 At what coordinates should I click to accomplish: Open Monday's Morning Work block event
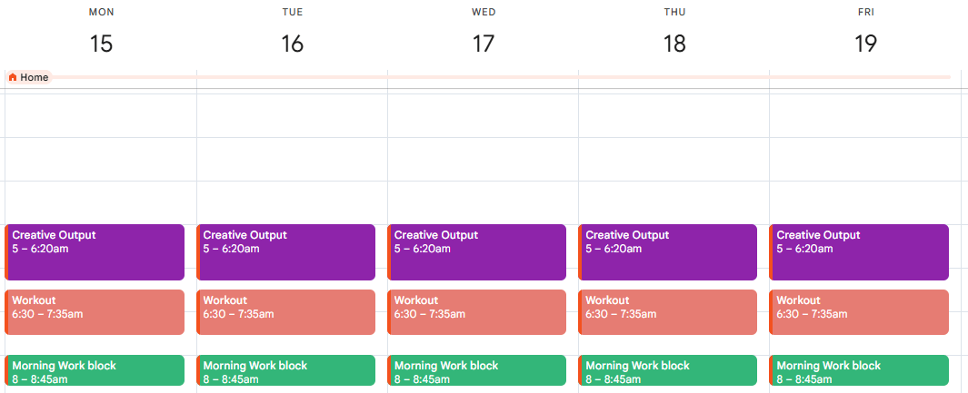tap(95, 370)
